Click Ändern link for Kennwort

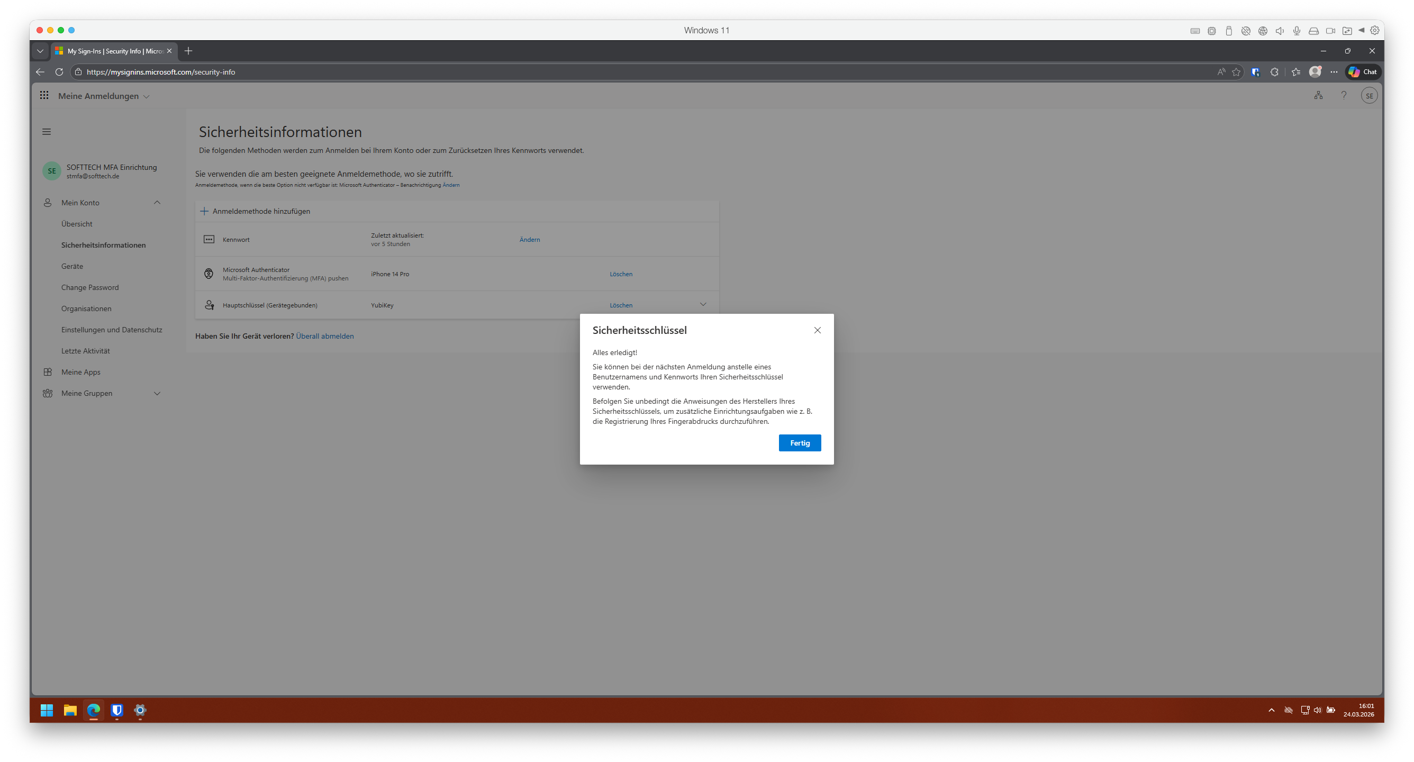(530, 239)
